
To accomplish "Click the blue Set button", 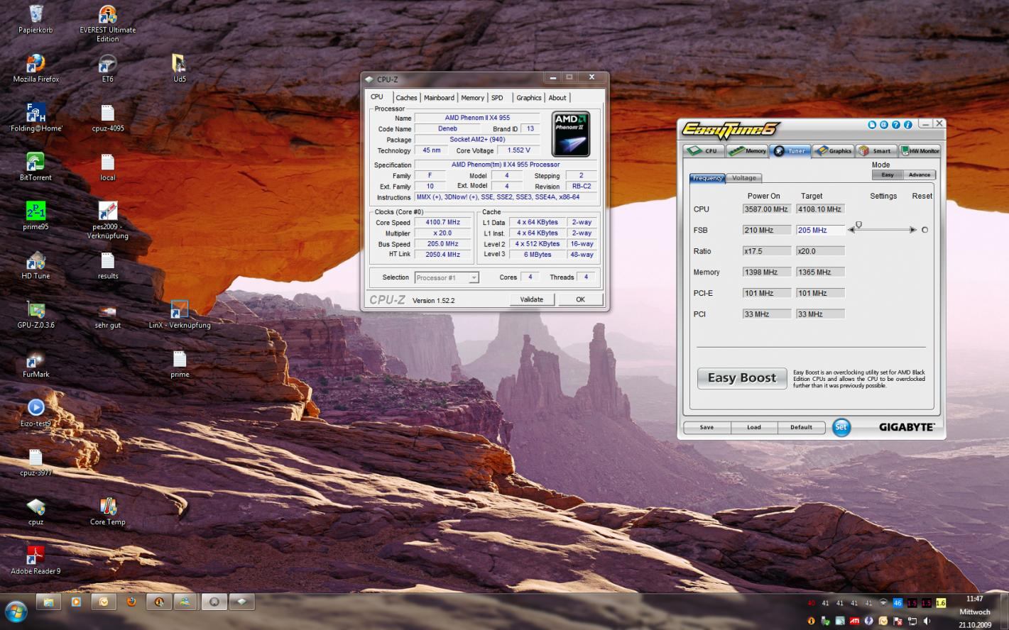I will tap(841, 427).
